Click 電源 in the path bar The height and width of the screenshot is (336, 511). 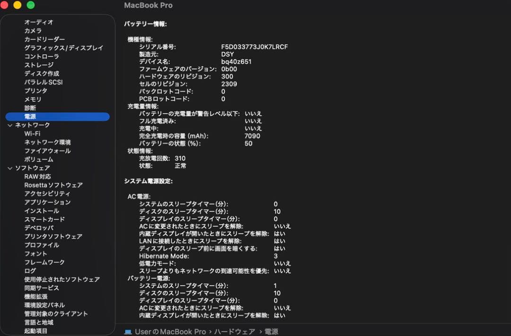point(271,332)
